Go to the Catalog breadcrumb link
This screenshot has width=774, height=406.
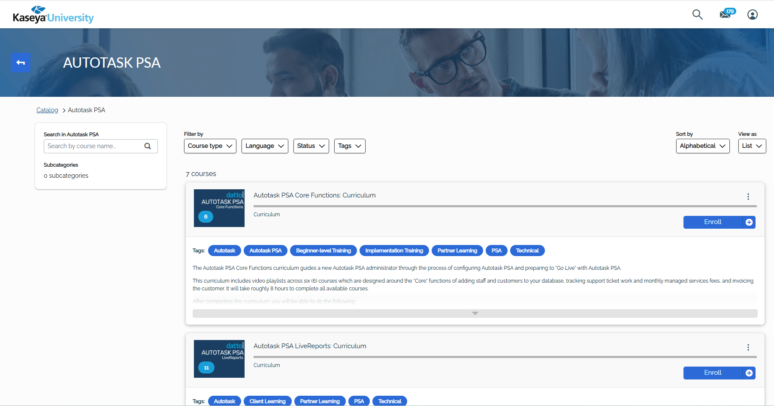tap(47, 110)
